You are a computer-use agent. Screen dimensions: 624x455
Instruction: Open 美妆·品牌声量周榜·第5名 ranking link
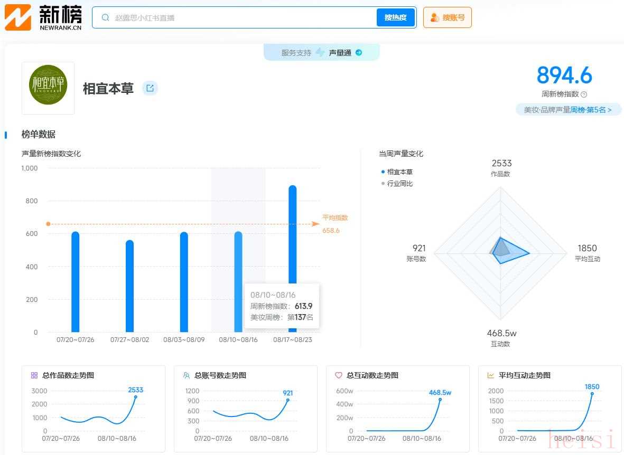point(568,109)
